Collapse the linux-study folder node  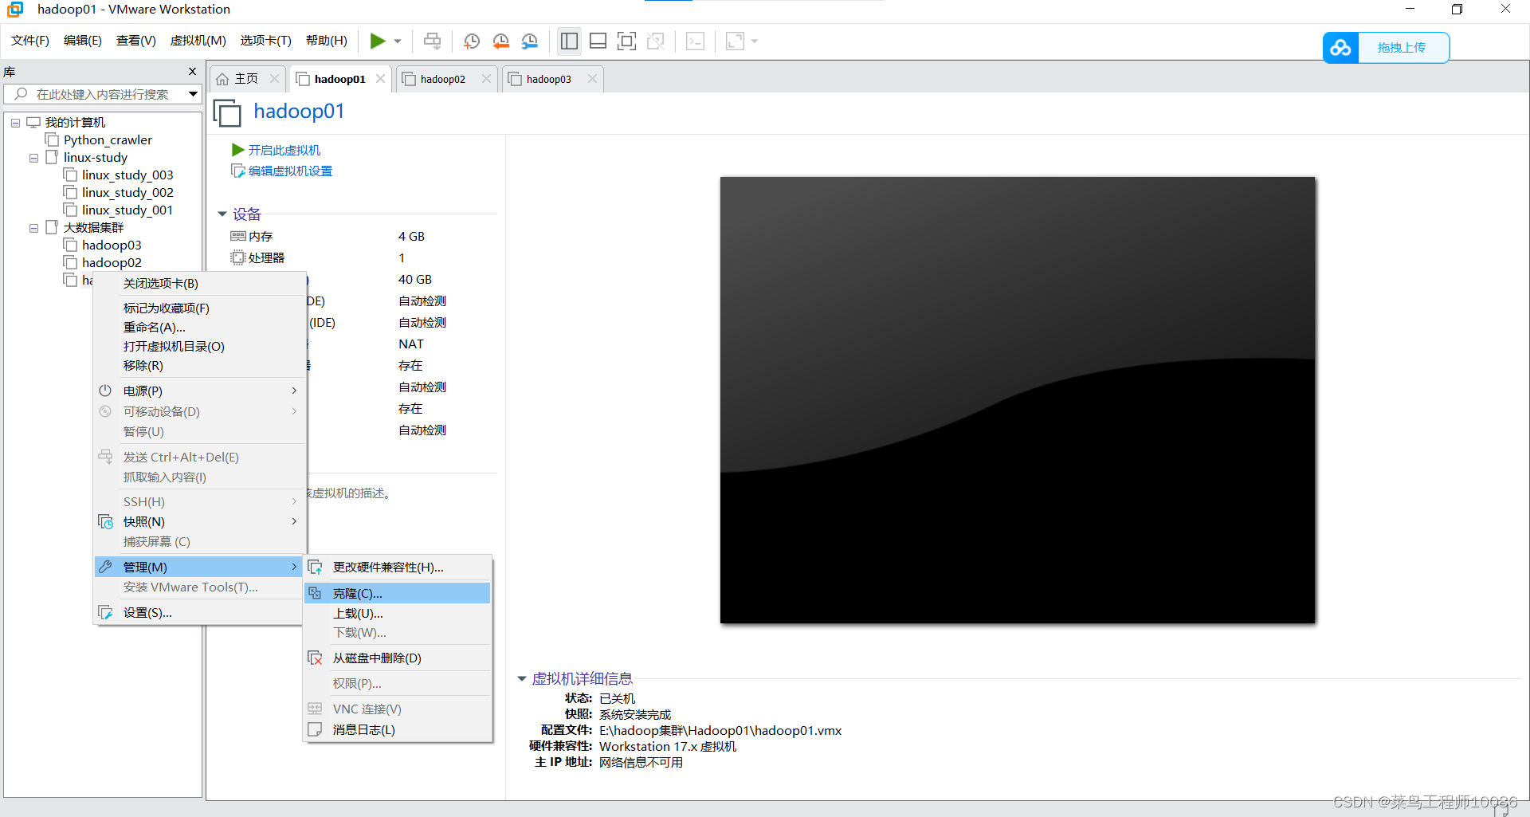[x=33, y=158]
